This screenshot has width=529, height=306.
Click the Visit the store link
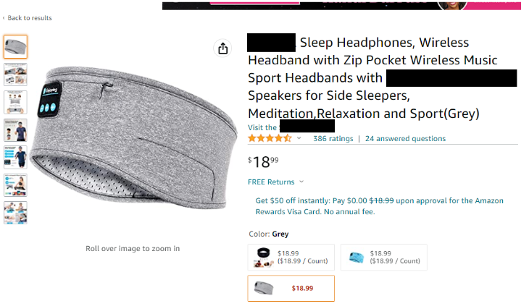pyautogui.click(x=262, y=128)
